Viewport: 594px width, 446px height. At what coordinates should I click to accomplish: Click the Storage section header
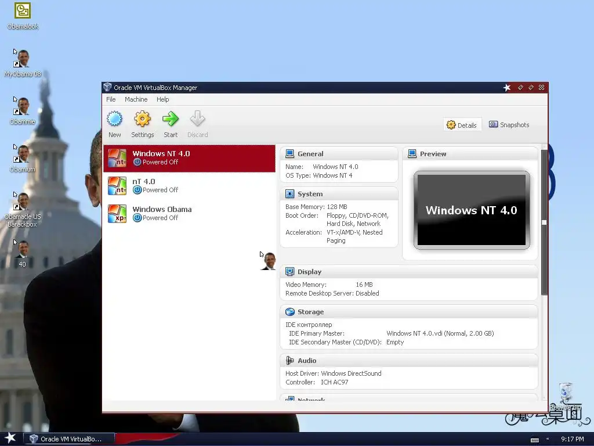tap(409, 312)
